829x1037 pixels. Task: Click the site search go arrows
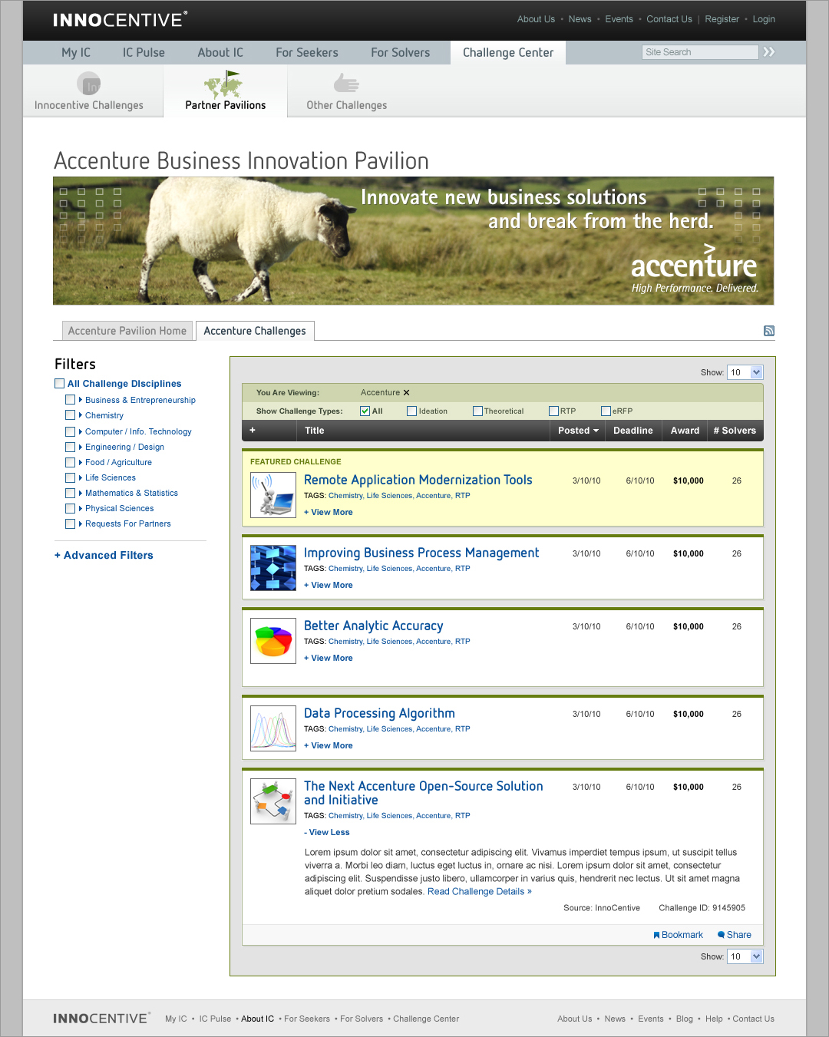pos(769,52)
